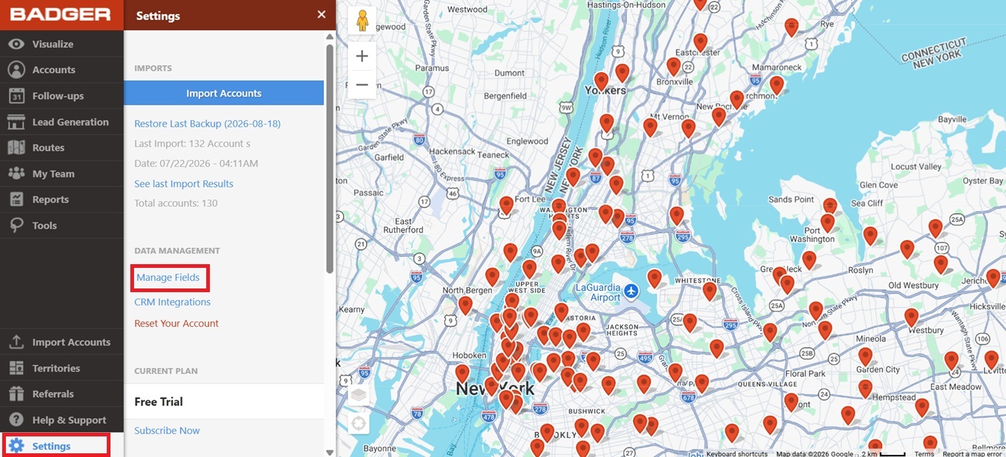Select Settings label in the sidebar

52,446
